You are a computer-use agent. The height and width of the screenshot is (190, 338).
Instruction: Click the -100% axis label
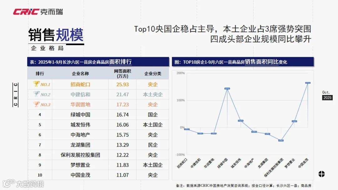coord(180,155)
